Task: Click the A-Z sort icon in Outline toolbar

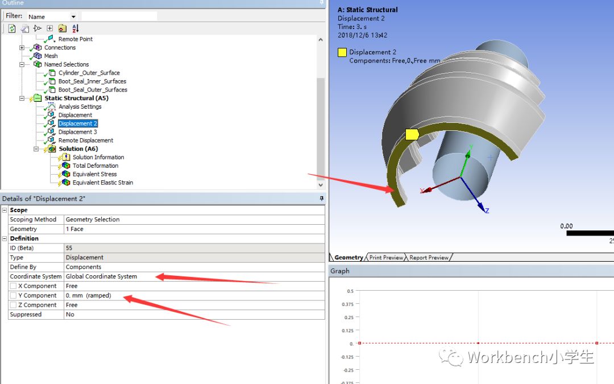Action: (76, 28)
